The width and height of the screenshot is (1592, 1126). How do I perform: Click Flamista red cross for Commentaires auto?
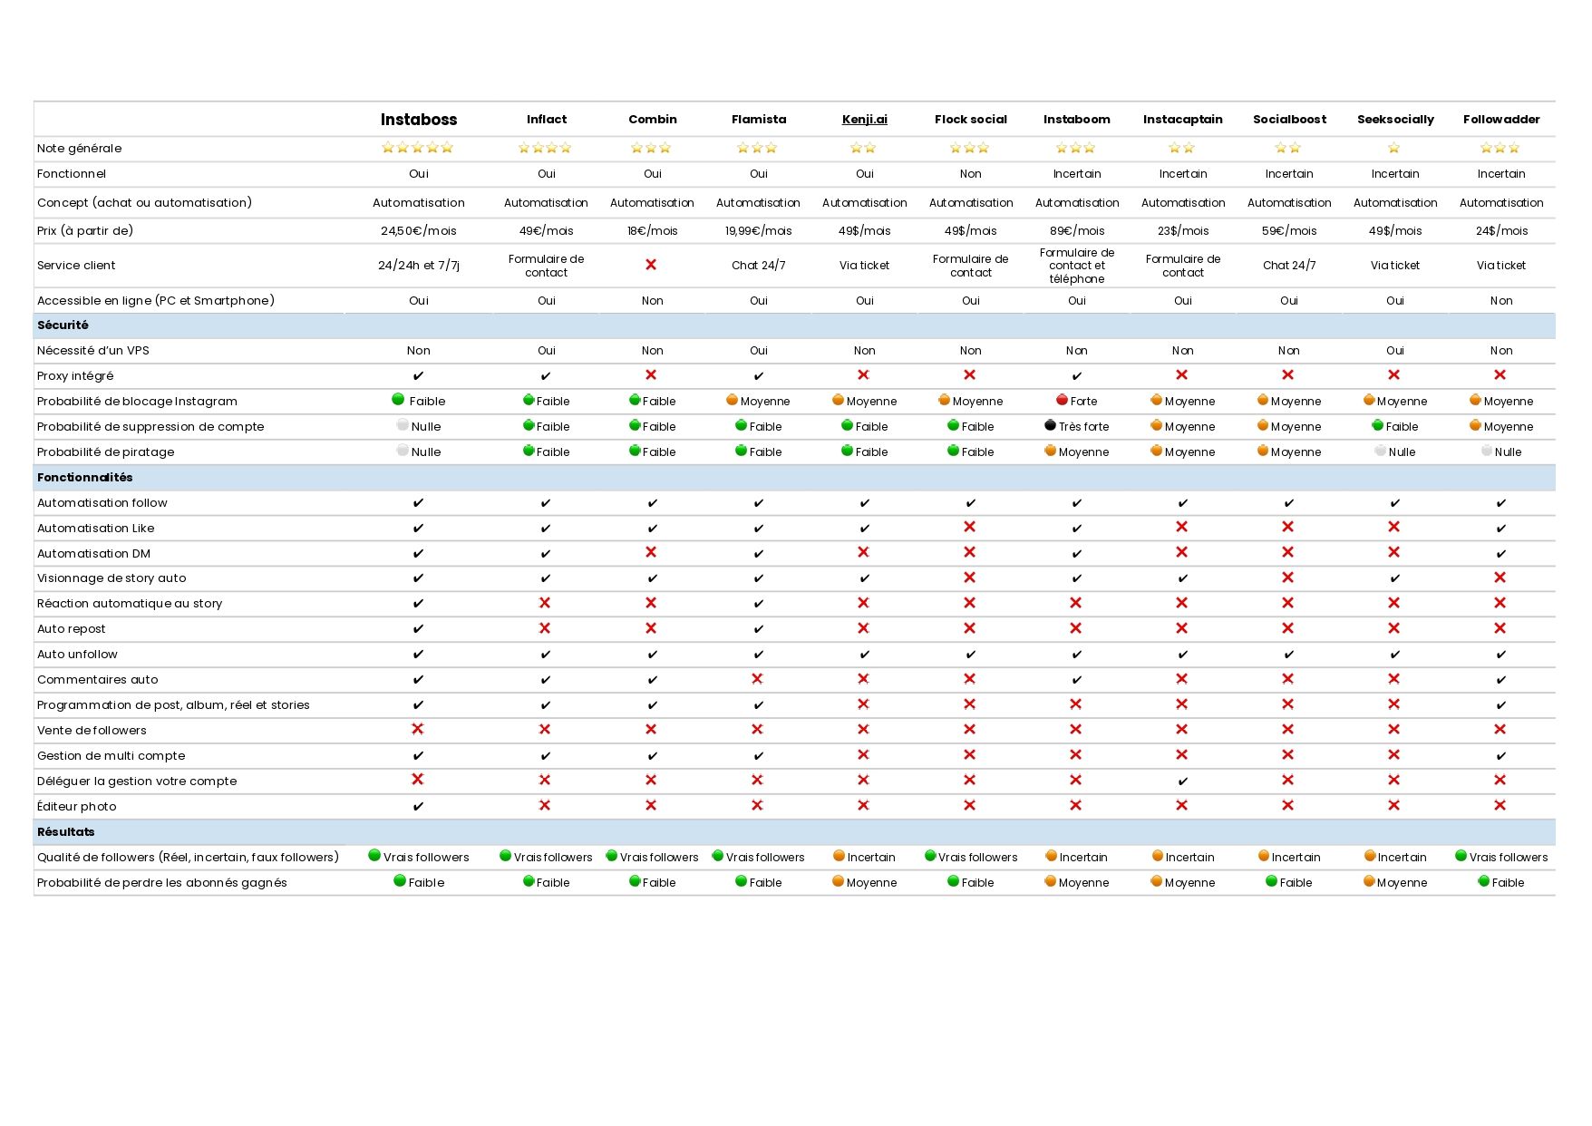(x=757, y=678)
